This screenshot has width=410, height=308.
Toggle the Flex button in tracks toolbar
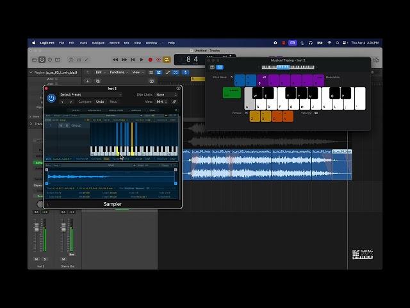[x=176, y=73]
